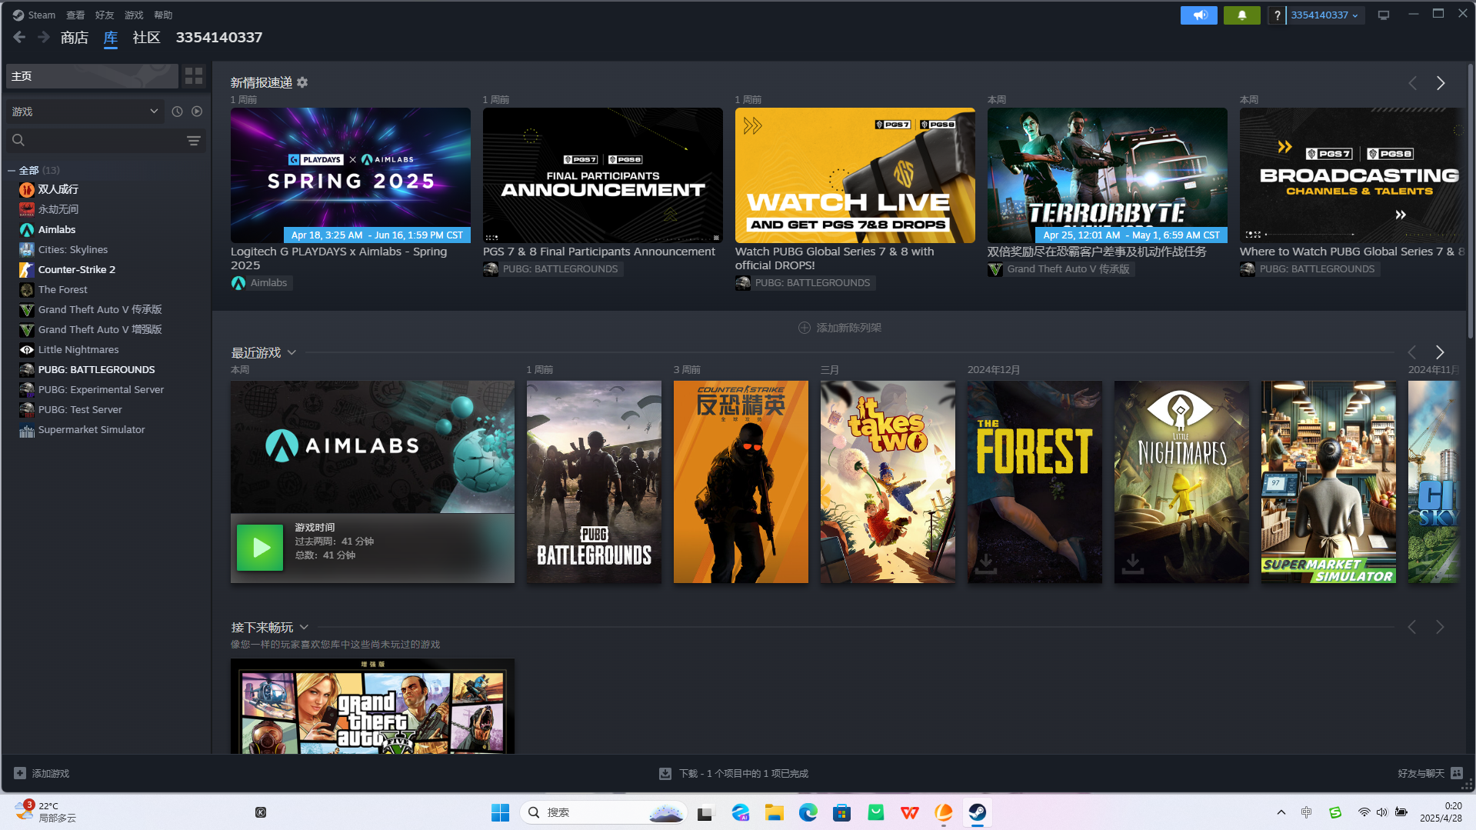Select 双人成行 in game list
Image resolution: width=1476 pixels, height=830 pixels.
58,189
